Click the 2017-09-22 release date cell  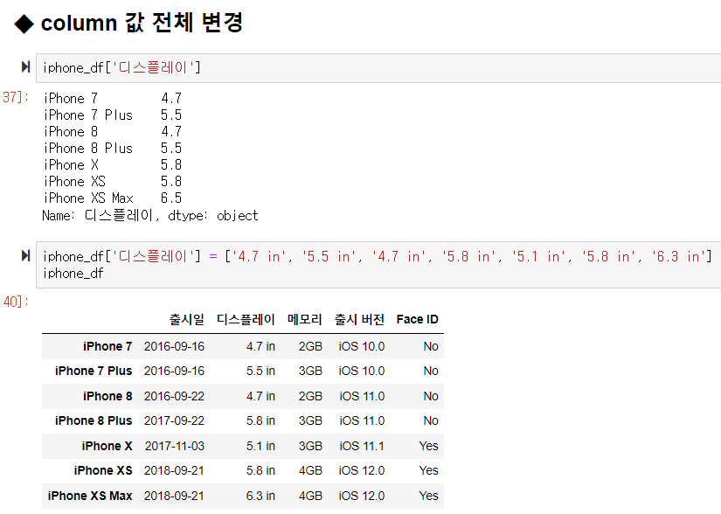(174, 420)
